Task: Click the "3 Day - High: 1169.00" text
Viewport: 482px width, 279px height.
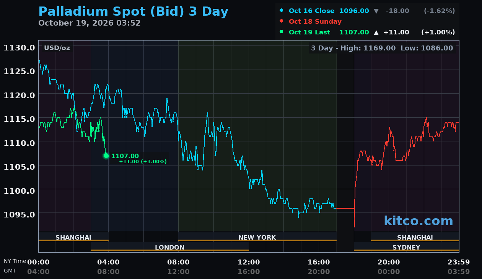Action: pyautogui.click(x=353, y=48)
